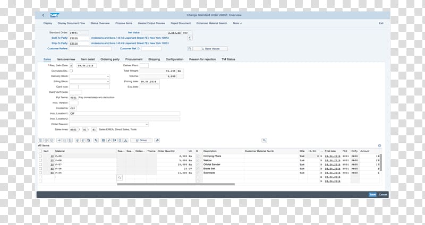This screenshot has height=225, width=425.
Task: Open the Configuration tab
Action: 175,59
